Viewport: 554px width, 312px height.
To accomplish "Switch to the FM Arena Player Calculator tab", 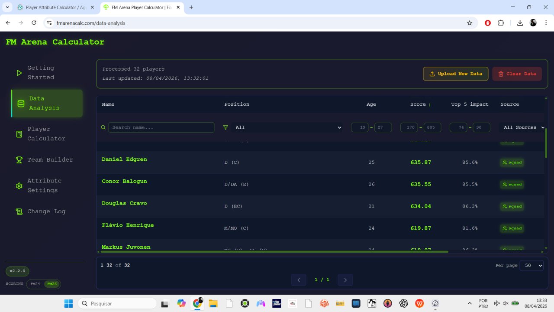I will tap(142, 7).
